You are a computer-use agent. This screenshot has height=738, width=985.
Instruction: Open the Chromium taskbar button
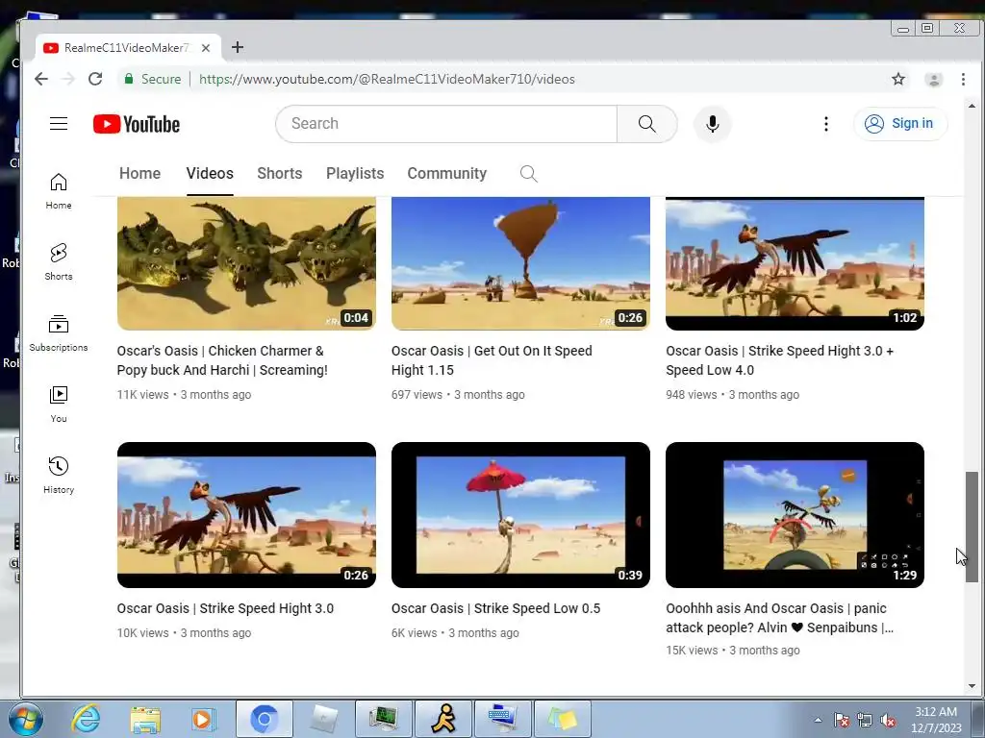(x=264, y=719)
